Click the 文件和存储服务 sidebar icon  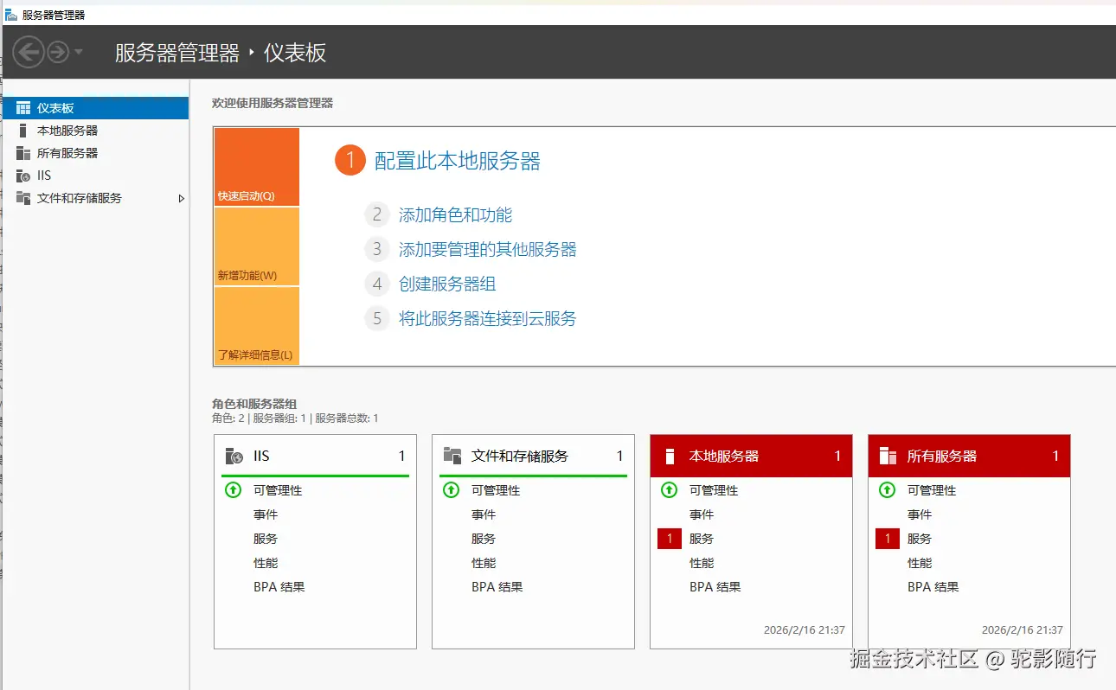click(23, 198)
